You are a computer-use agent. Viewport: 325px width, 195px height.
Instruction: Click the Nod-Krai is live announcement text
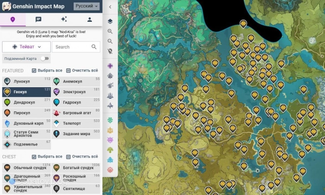point(51,34)
